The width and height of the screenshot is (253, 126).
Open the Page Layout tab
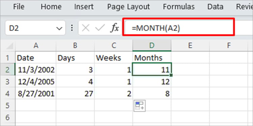[129, 7]
